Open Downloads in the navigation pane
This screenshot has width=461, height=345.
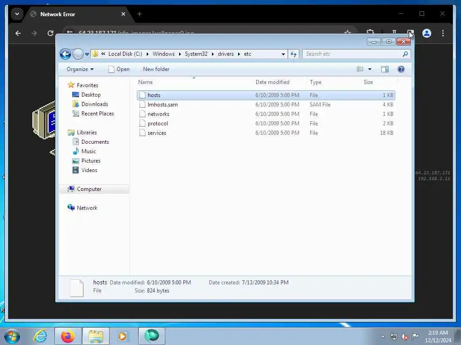pyautogui.click(x=90, y=104)
